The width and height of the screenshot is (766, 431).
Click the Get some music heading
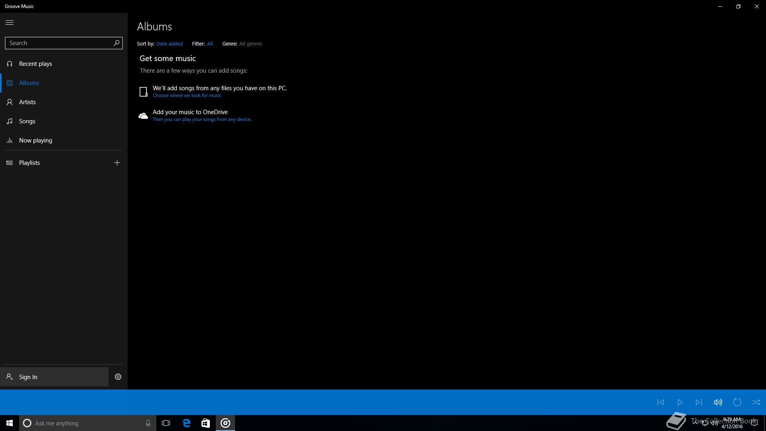(168, 58)
